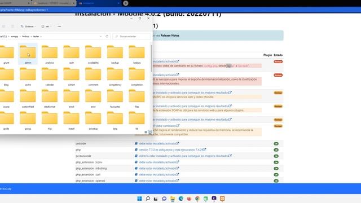Open the group folder
This screenshot has width=361, height=203.
pyautogui.click(x=28, y=120)
